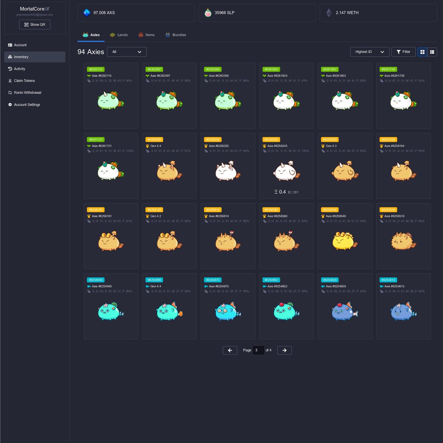Click the beast class icon on Axie #6258161

pyautogui.click(x=89, y=216)
